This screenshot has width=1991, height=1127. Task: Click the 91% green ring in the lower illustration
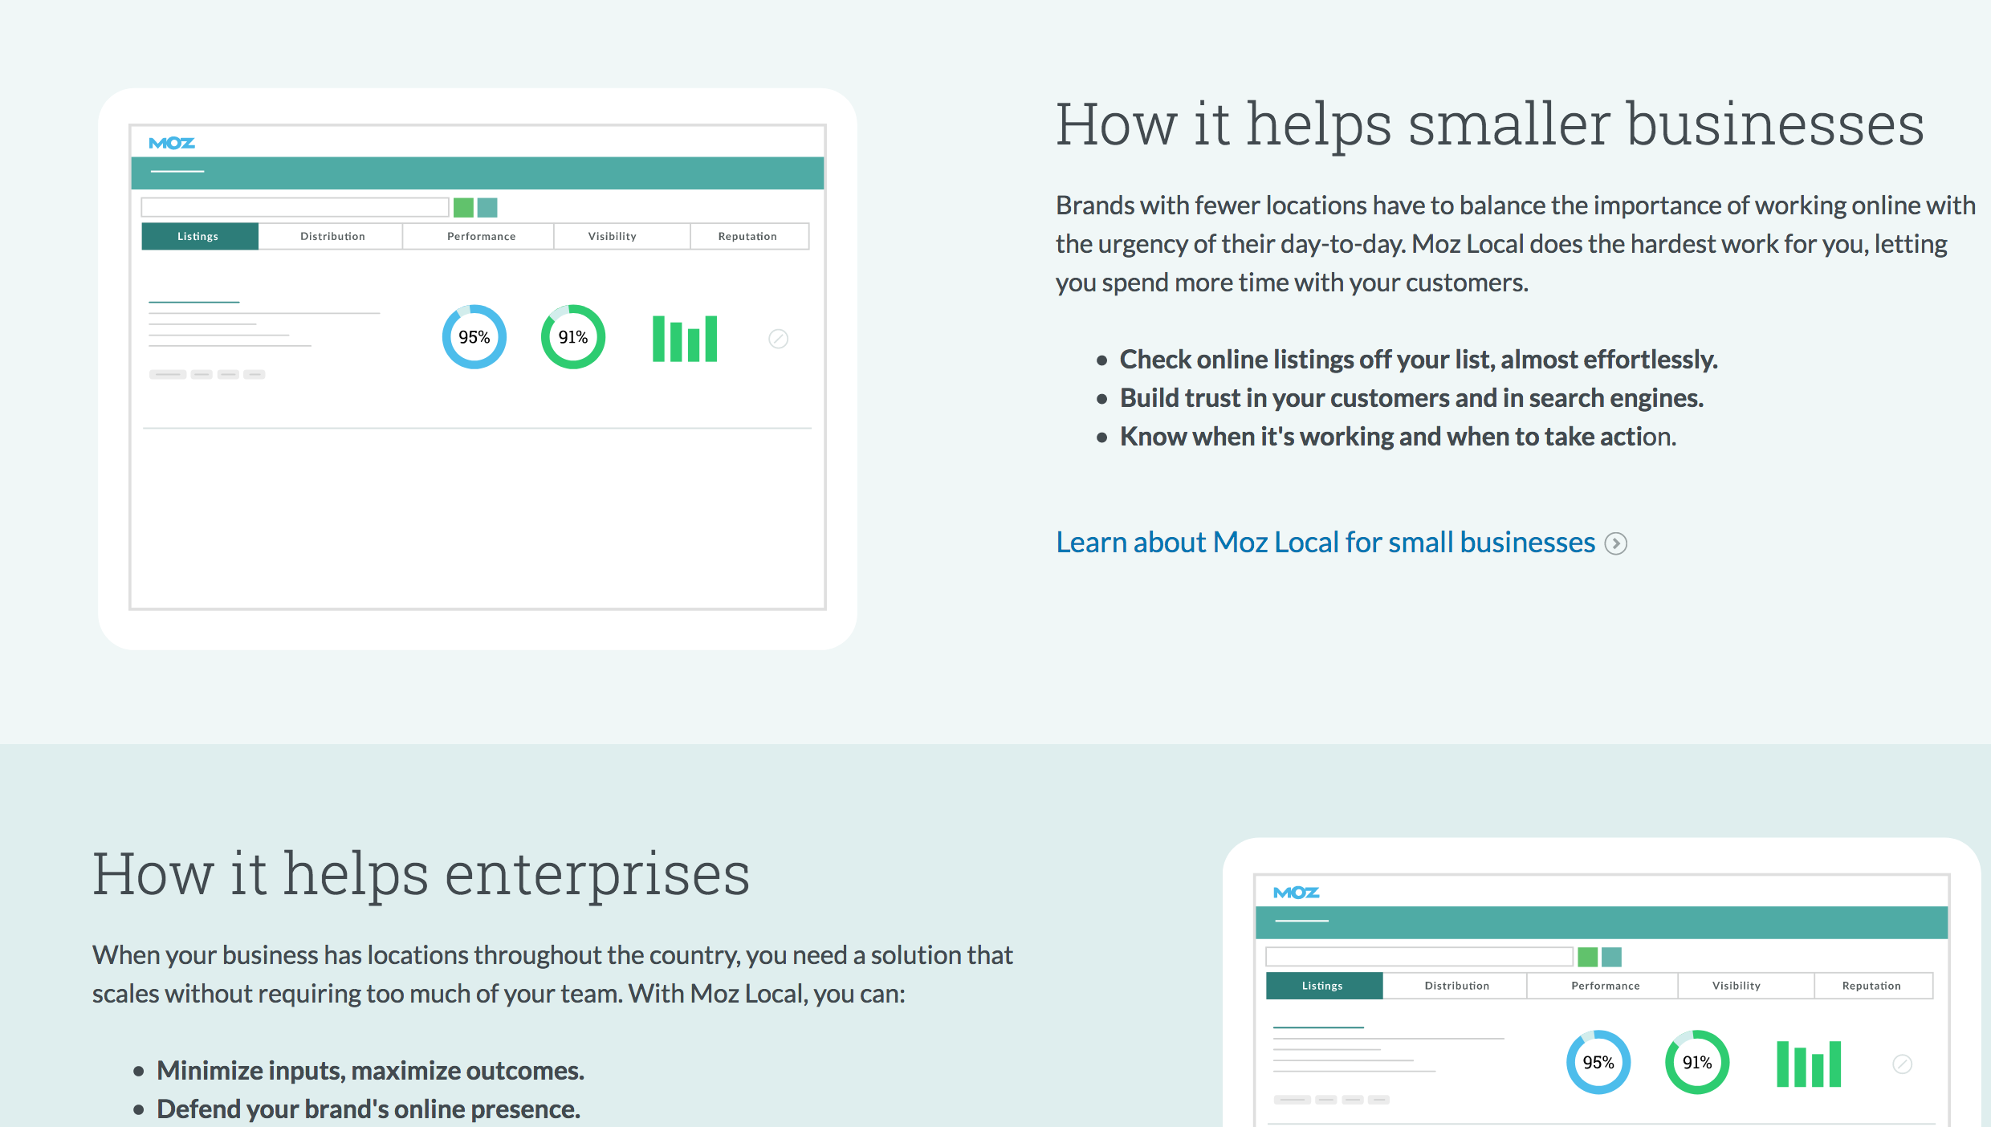click(x=1697, y=1063)
